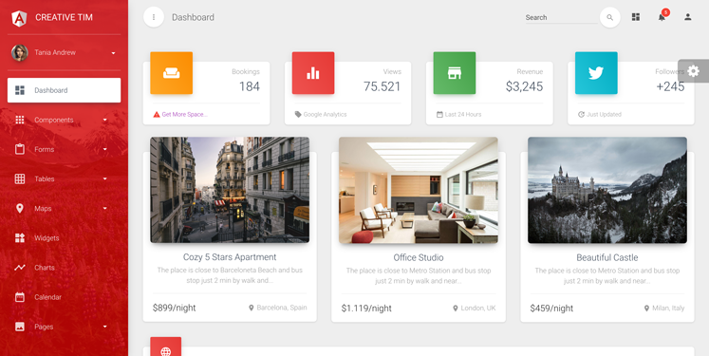Click the Tables grid icon
Screen dimensions: 709x356
pos(19,178)
